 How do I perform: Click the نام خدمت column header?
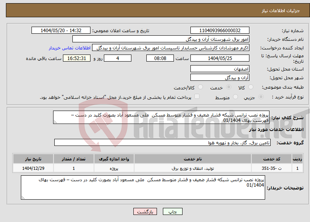tap(192, 159)
